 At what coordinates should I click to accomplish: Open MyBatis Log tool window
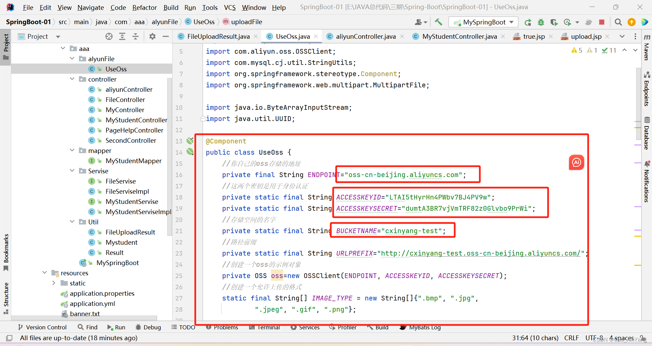[x=420, y=327]
